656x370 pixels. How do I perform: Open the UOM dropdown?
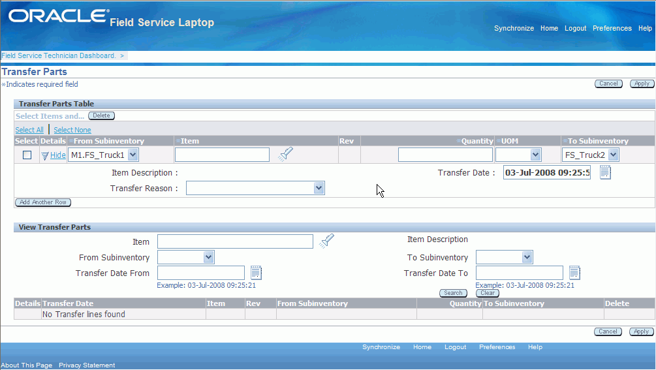(x=535, y=155)
